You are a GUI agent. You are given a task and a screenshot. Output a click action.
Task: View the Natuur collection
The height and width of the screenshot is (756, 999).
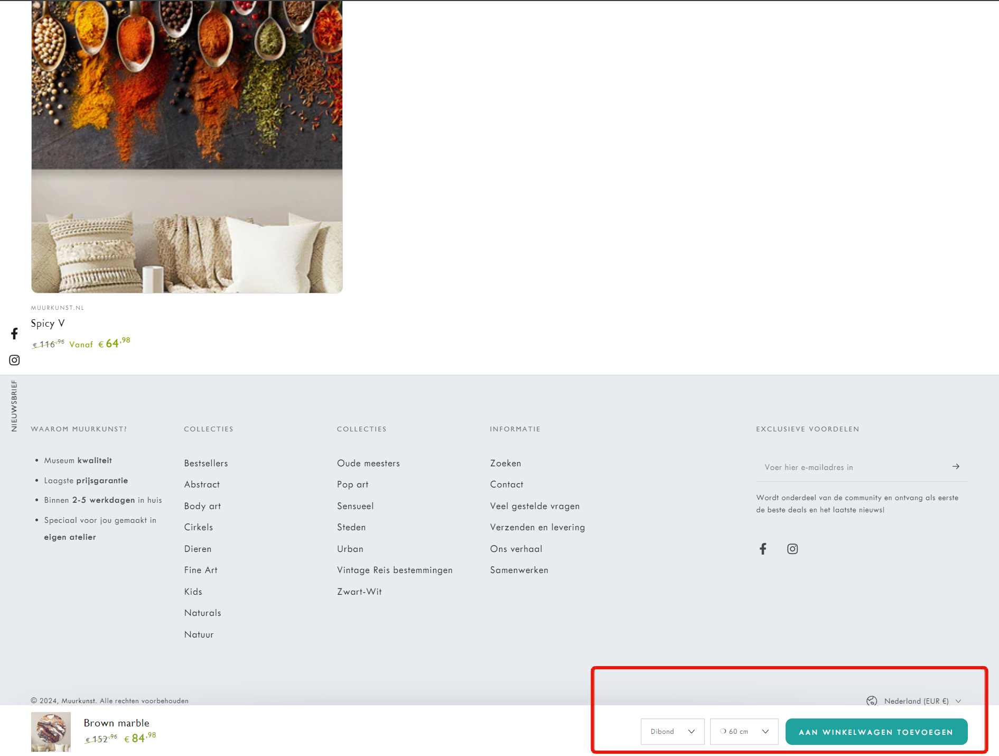[x=199, y=634]
